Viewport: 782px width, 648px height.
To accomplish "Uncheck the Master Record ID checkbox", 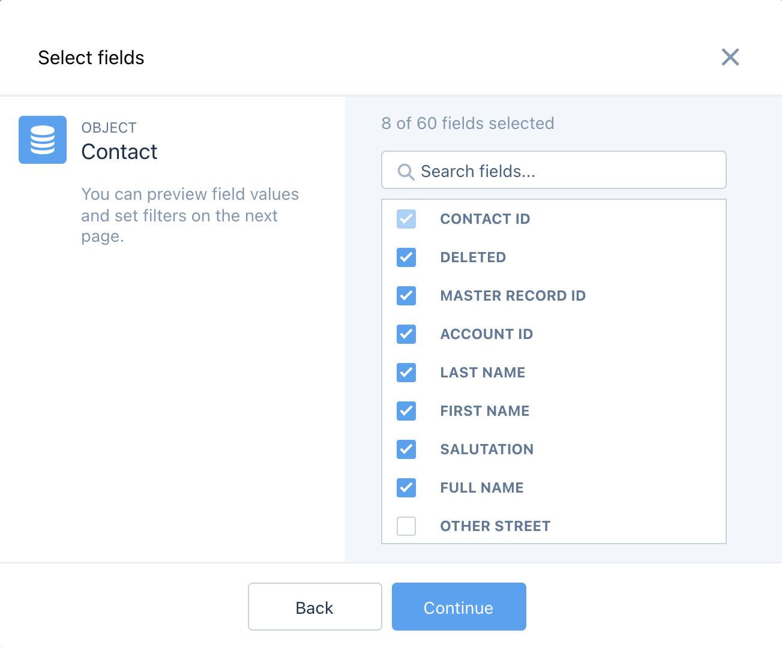I will coord(406,296).
